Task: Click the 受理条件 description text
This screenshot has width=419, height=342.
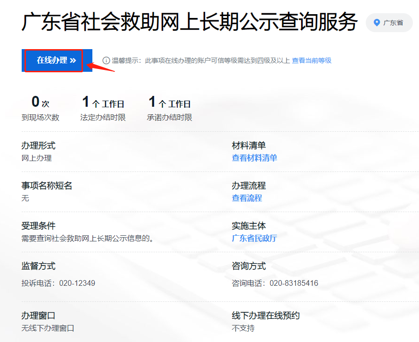Action: point(88,239)
